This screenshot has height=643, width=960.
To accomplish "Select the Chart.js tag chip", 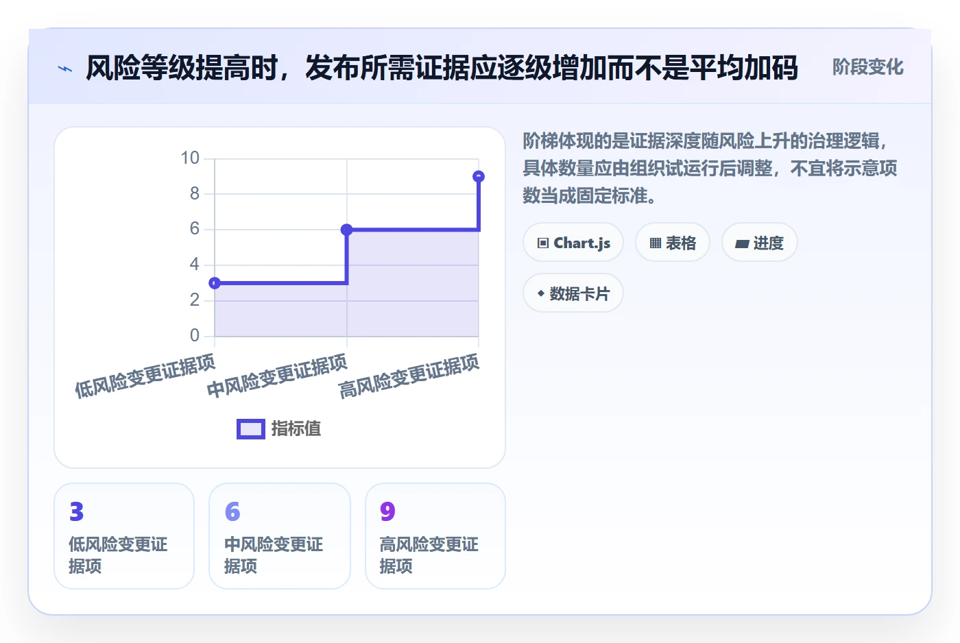I will [x=573, y=243].
